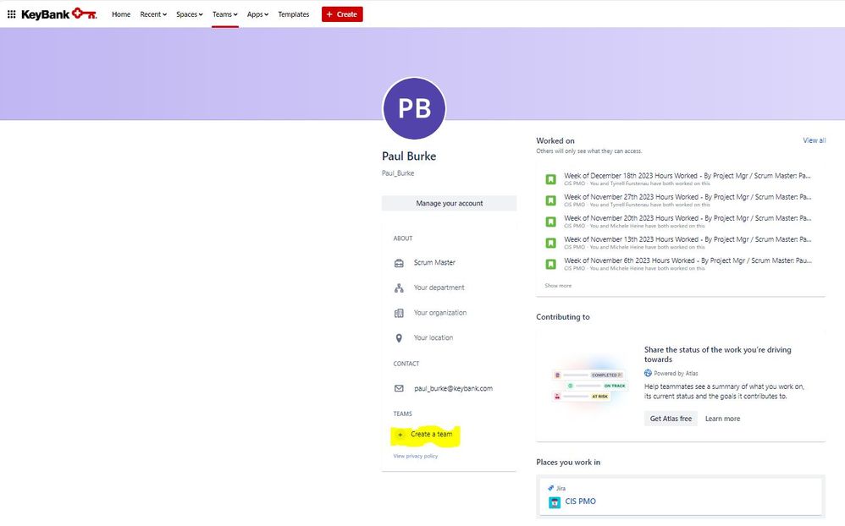Click the Your organization field
Image resolution: width=845 pixels, height=526 pixels.
point(439,313)
